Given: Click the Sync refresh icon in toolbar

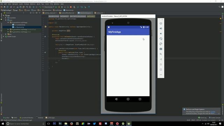Looking at the screenshot, I should (7, 7).
